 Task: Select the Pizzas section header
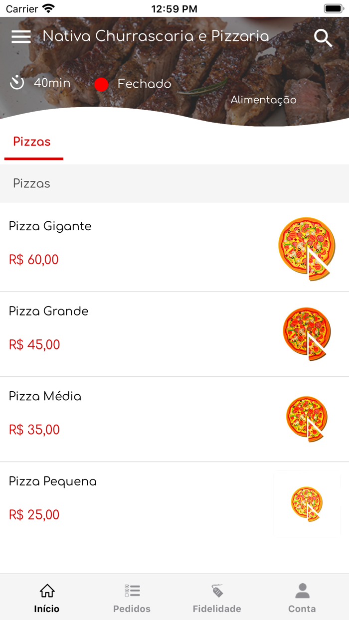click(31, 183)
